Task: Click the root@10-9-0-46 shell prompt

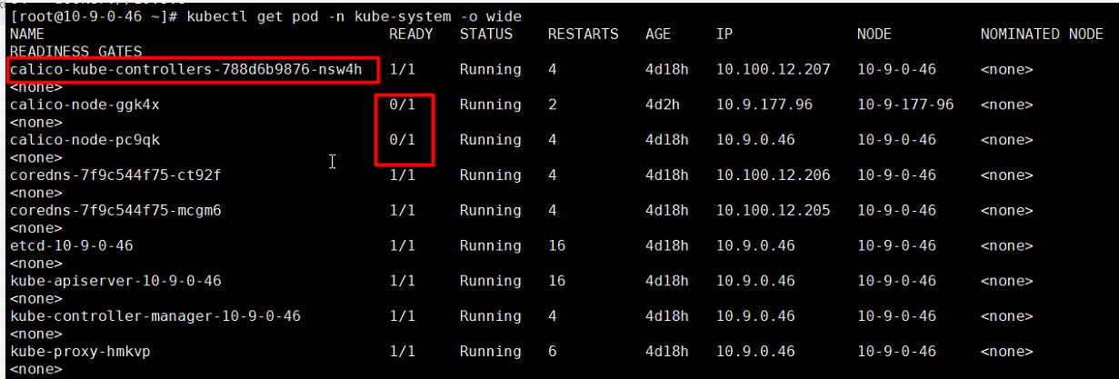Action: pos(93,17)
